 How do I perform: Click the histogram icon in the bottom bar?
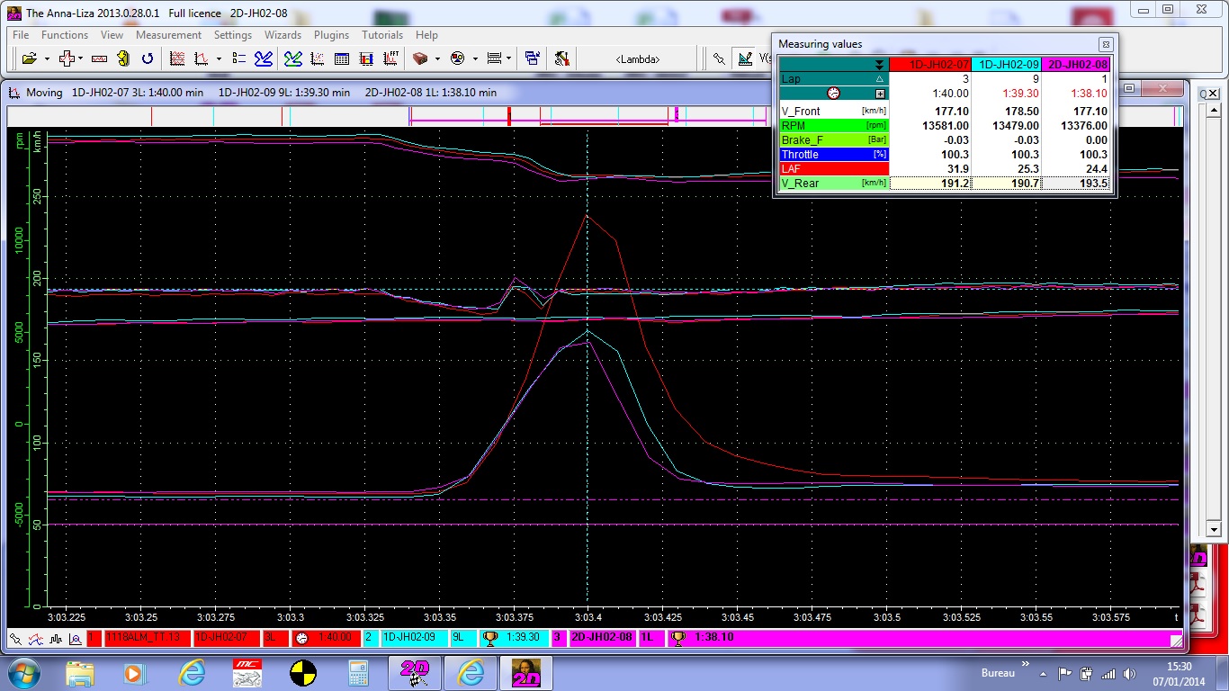[x=56, y=639]
